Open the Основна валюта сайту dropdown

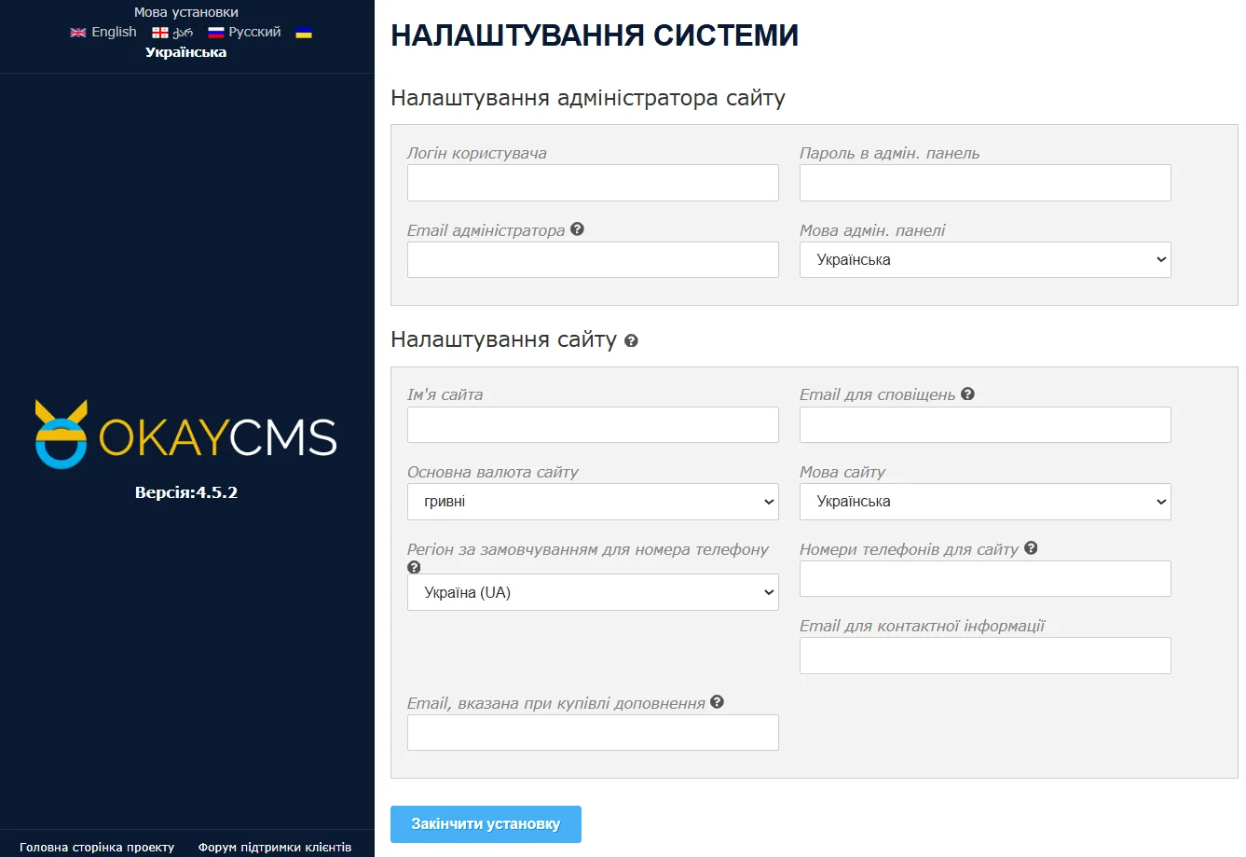593,502
